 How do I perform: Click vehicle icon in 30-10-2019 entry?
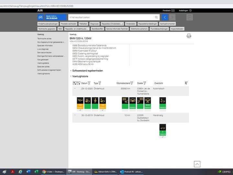tap(163, 130)
